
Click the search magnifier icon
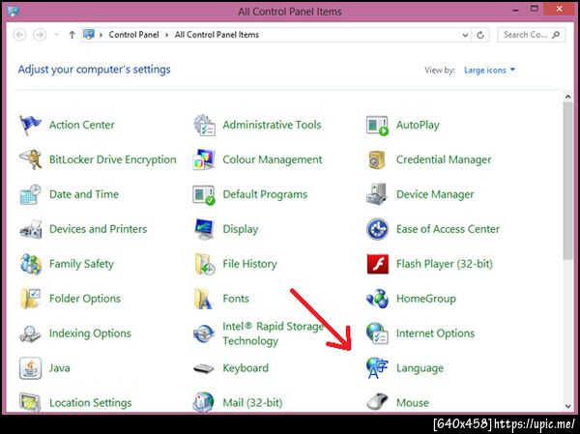pos(555,35)
